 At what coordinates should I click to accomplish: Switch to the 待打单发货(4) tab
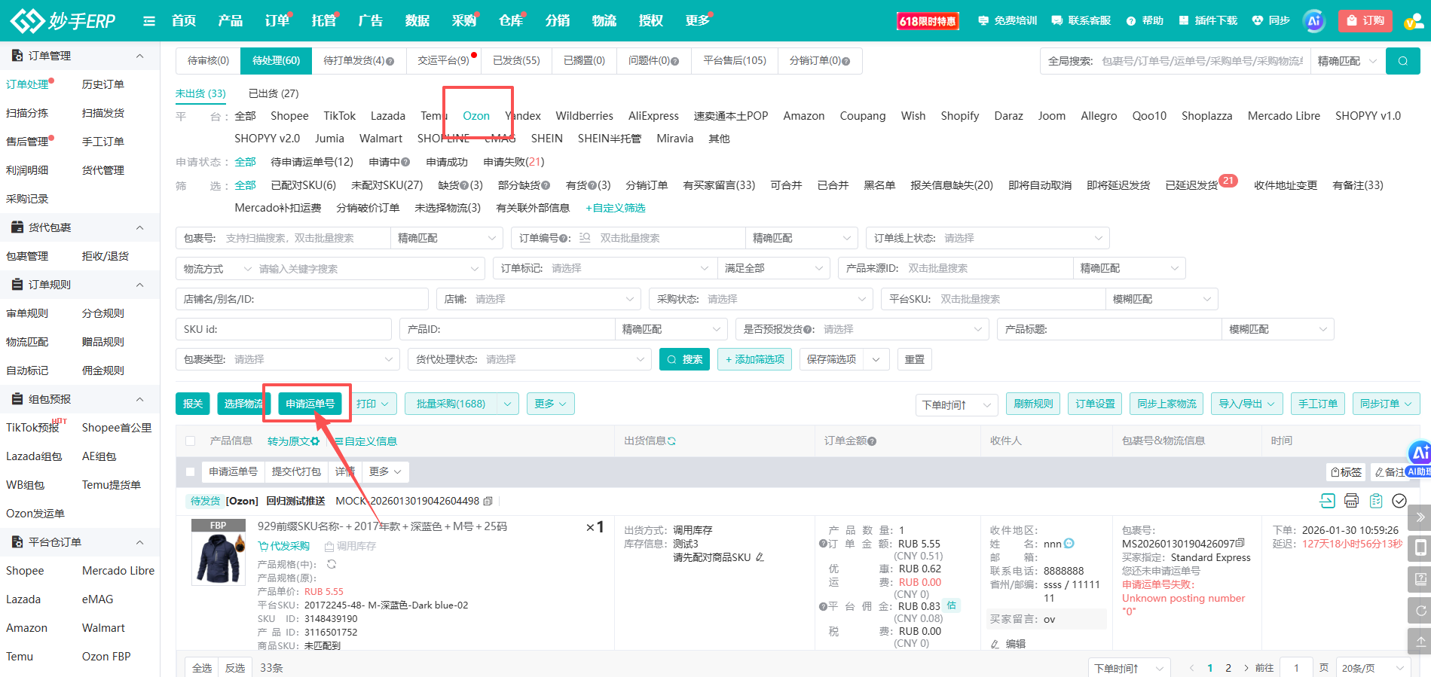[359, 60]
